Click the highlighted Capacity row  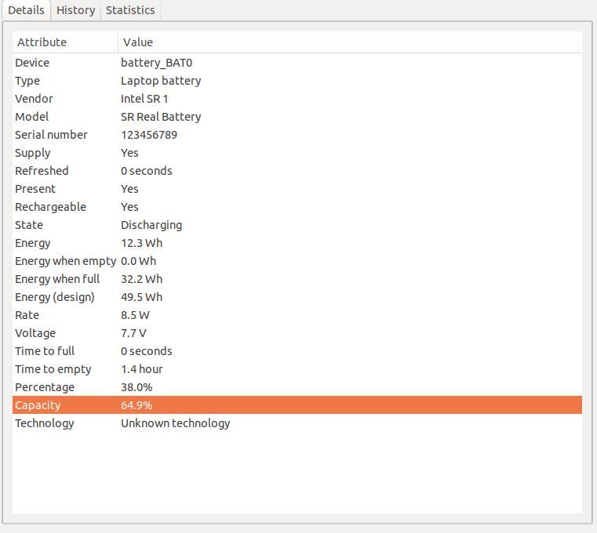coord(297,405)
